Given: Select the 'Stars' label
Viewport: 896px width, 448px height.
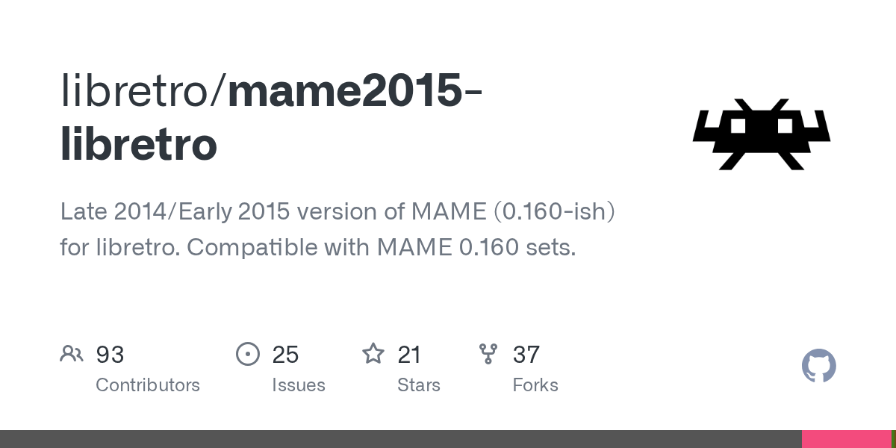Looking at the screenshot, I should pos(419,385).
